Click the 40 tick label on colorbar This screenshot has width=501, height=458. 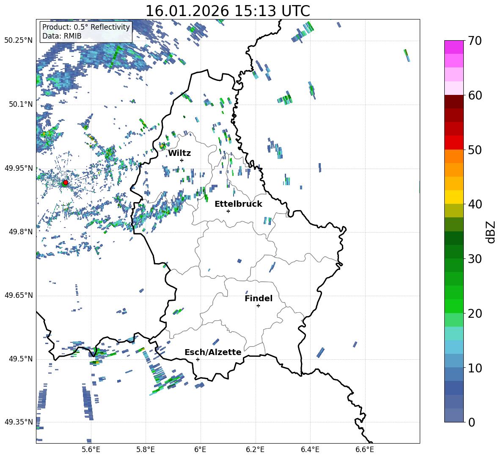[475, 204]
